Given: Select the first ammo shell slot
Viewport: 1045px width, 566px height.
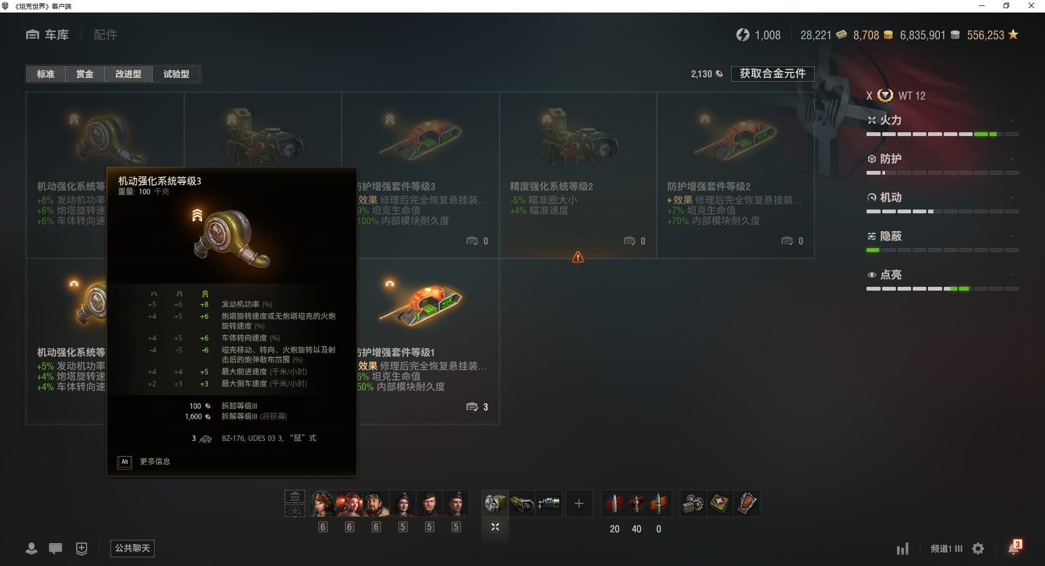Looking at the screenshot, I should pyautogui.click(x=614, y=503).
